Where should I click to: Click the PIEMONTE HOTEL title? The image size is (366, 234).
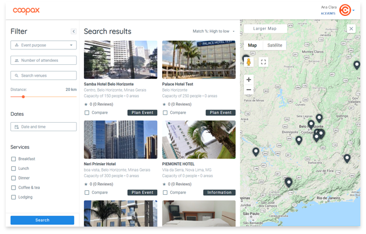tap(178, 164)
